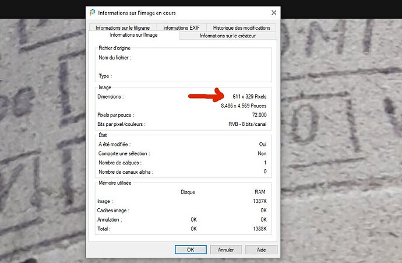The image size is (402, 263).
Task: Go to Informations sur l'image tab
Action: [133, 36]
